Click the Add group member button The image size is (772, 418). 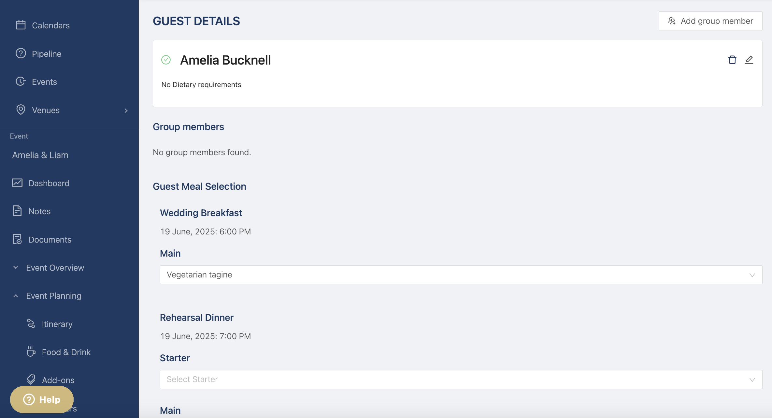click(710, 21)
